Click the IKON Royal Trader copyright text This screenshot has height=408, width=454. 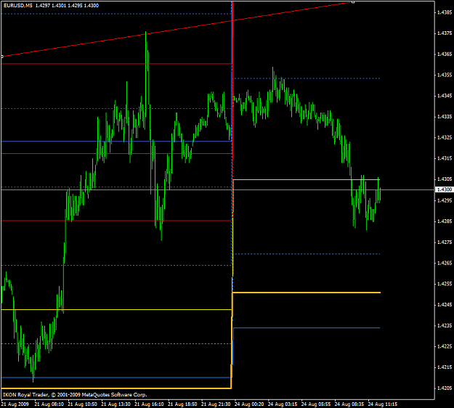click(x=75, y=395)
